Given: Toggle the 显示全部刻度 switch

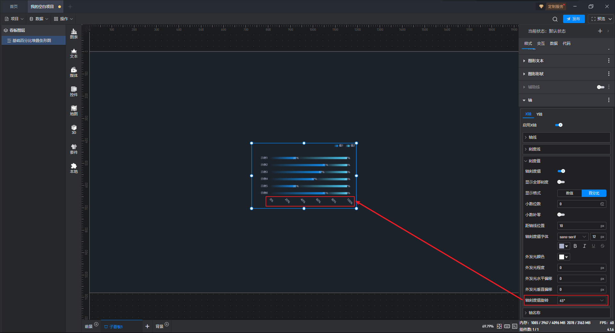Looking at the screenshot, I should tap(561, 182).
